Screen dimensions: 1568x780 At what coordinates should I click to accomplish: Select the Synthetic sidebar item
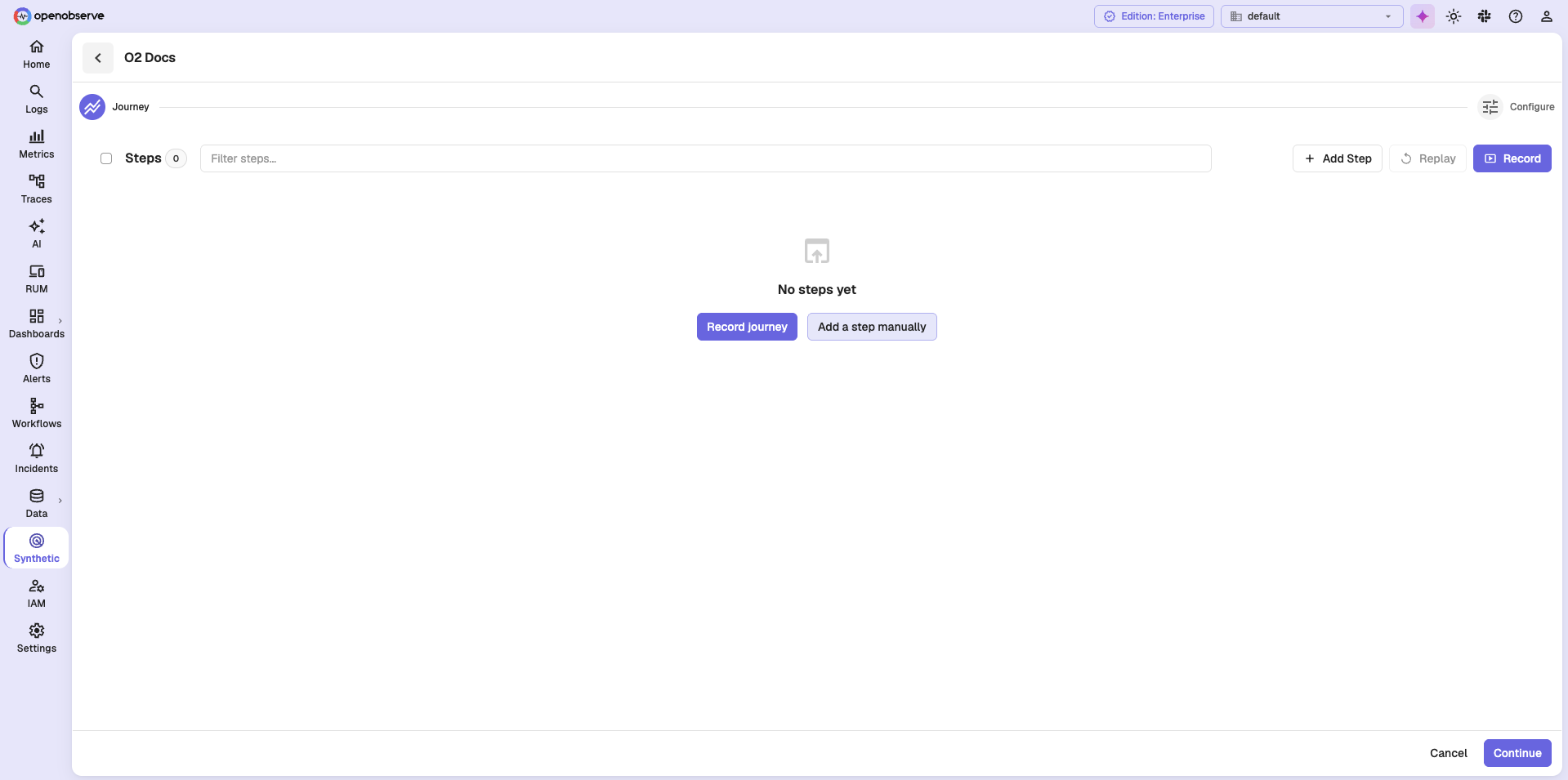(36, 548)
